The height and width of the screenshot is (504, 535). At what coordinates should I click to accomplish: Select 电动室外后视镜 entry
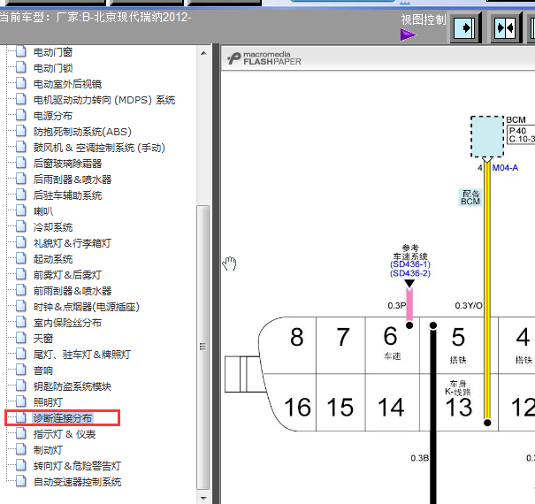(x=67, y=84)
